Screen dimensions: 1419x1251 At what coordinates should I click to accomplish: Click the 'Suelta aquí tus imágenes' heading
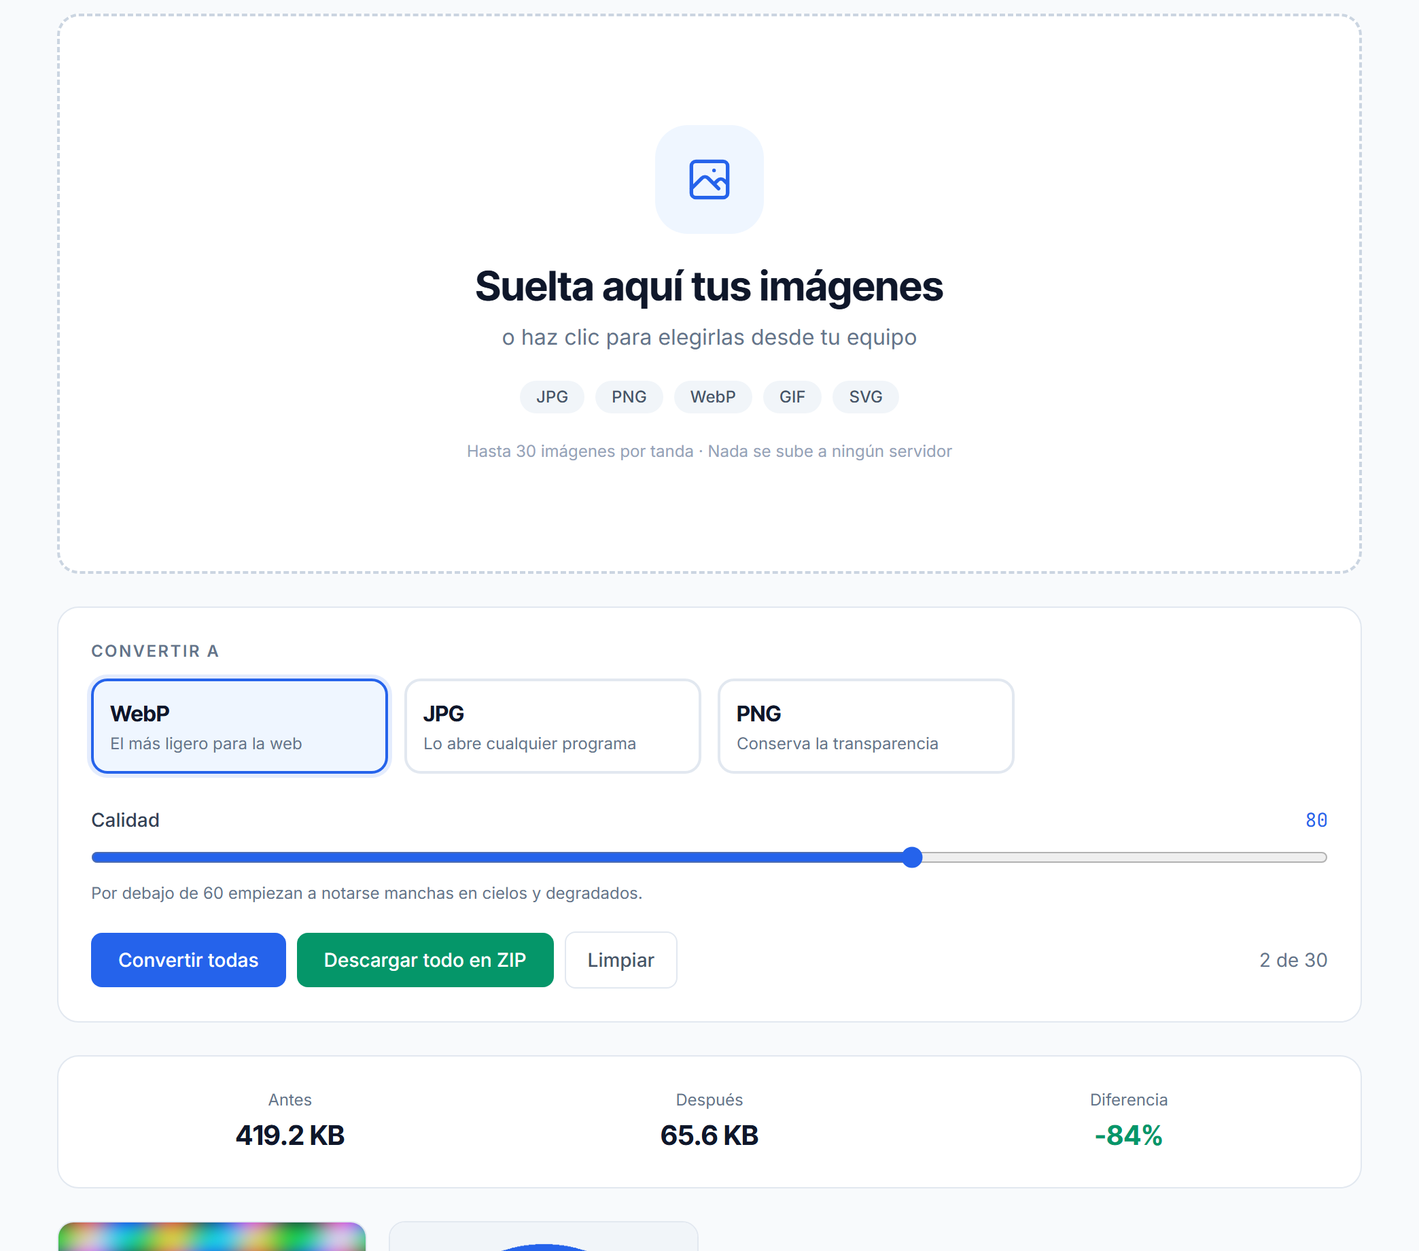[x=709, y=286]
